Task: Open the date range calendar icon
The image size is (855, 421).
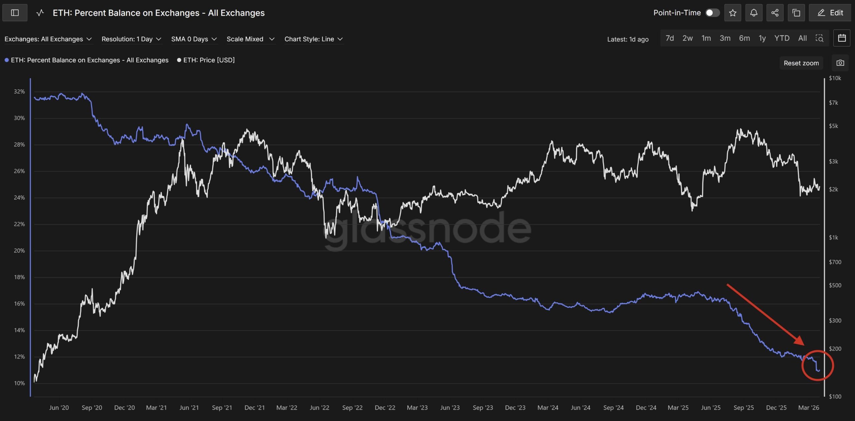Action: [842, 38]
